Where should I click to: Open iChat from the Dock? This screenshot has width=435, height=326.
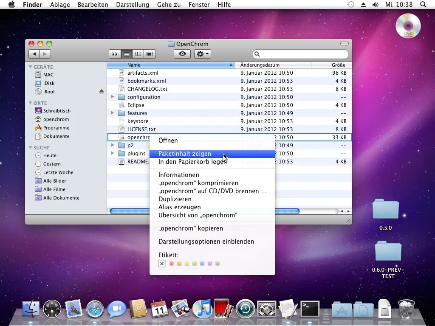coord(116,309)
